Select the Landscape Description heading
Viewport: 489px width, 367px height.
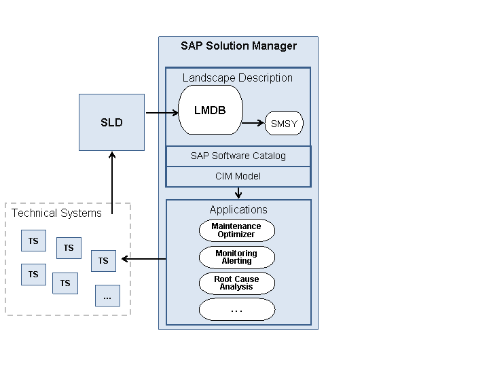[238, 77]
